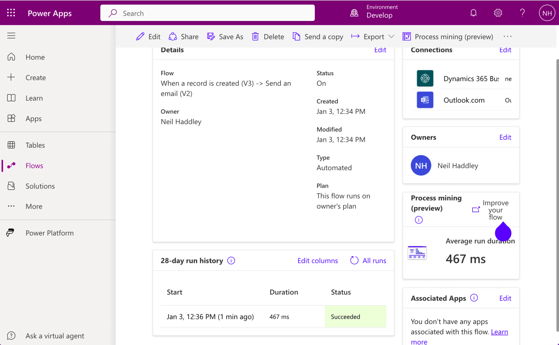Open Tables in the left navigation

pyautogui.click(x=35, y=145)
